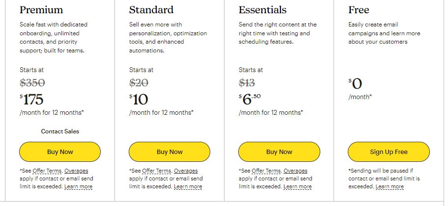Click the Essentials plan heading
448x206 pixels.
(262, 10)
